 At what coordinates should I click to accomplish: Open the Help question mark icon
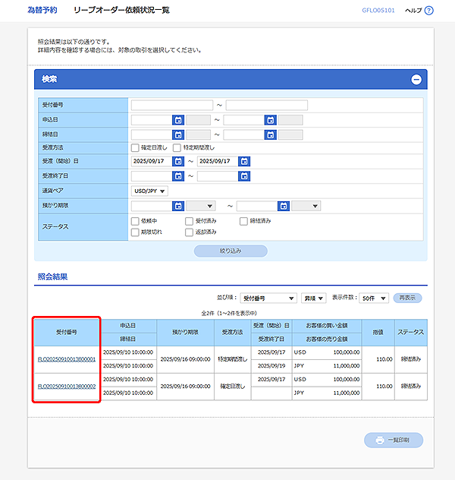click(x=429, y=11)
